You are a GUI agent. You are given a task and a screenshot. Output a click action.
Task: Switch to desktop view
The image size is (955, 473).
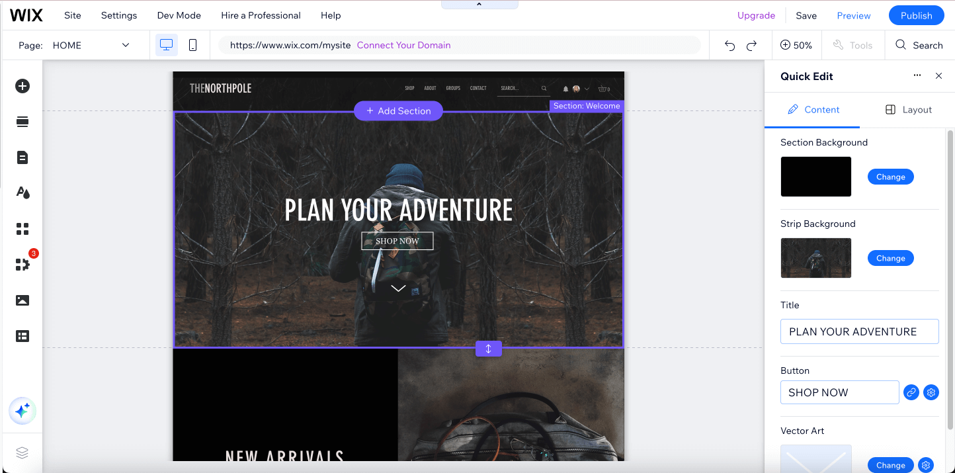[167, 45]
